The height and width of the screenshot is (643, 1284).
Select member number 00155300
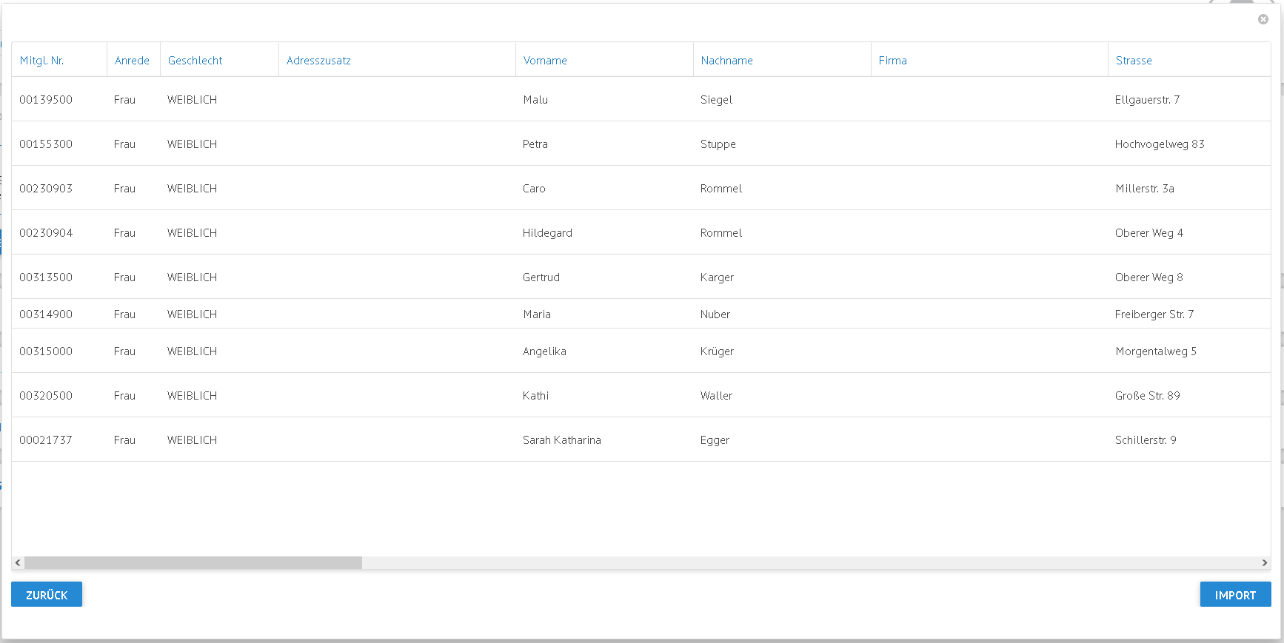(x=46, y=144)
